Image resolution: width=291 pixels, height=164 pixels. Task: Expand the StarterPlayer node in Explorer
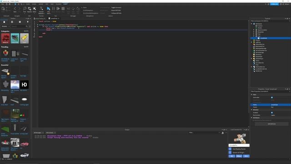tap(251, 59)
